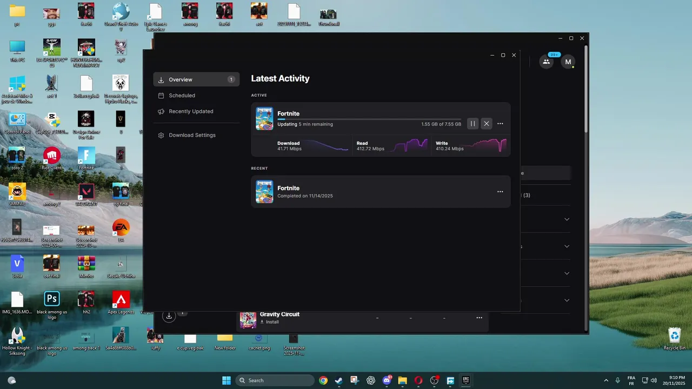Open ChatGPT from the taskbar
Screen dimensions: 692x389
(371, 380)
